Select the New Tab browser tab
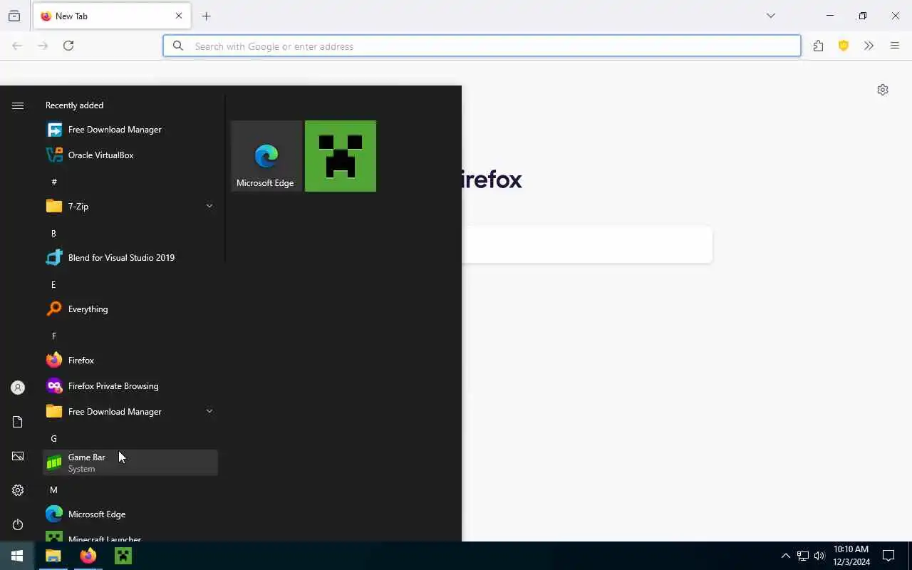The width and height of the screenshot is (912, 570). pos(112,16)
